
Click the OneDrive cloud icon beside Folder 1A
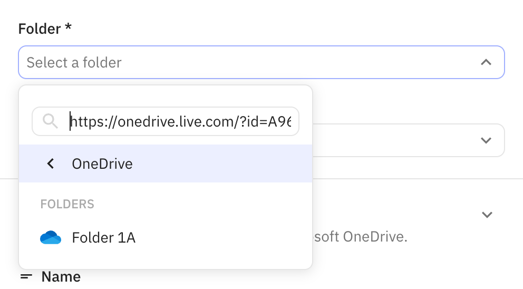pos(51,238)
